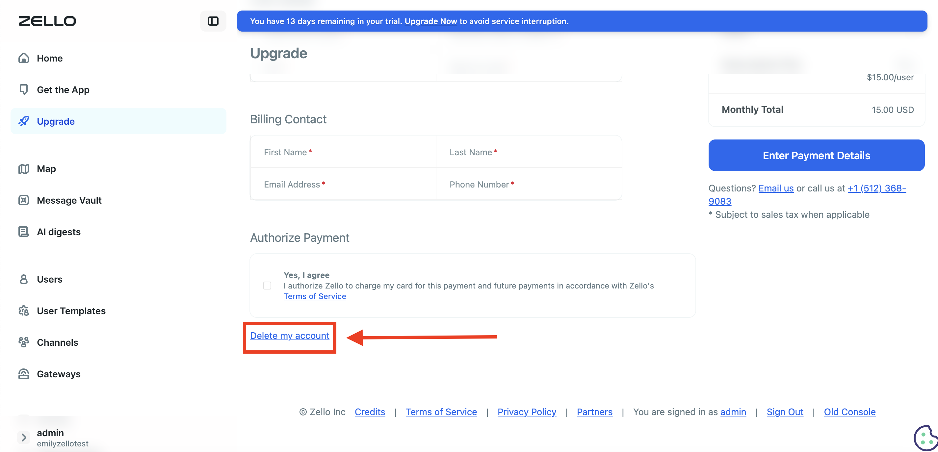Viewport: 938px width, 452px height.
Task: Open the Credits footer link
Action: click(370, 412)
